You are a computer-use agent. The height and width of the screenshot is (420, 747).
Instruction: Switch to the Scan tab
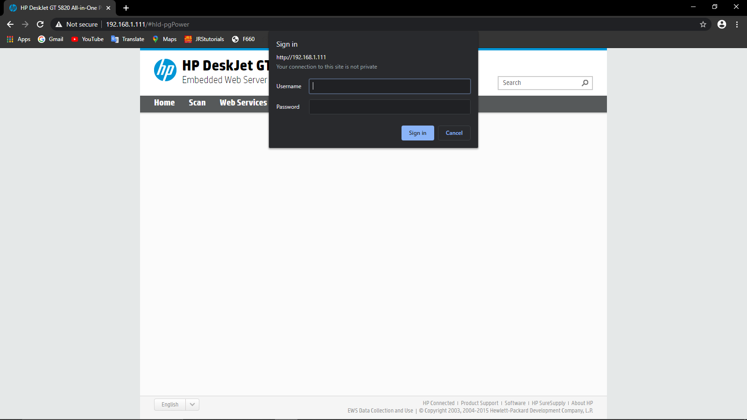tap(197, 103)
